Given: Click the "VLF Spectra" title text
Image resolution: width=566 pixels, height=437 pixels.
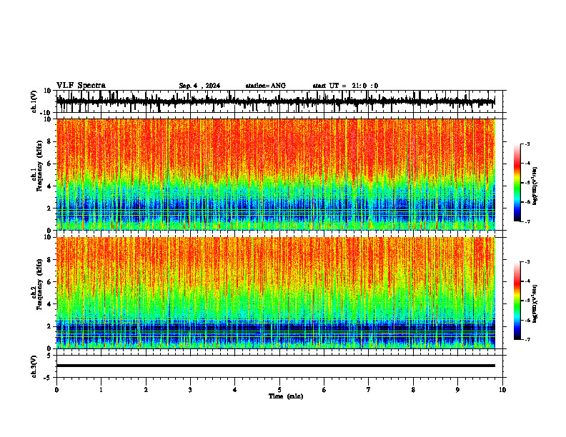Looking at the screenshot, I should (x=81, y=86).
